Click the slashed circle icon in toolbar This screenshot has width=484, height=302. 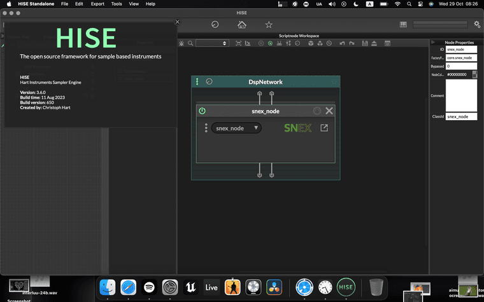tap(329, 43)
